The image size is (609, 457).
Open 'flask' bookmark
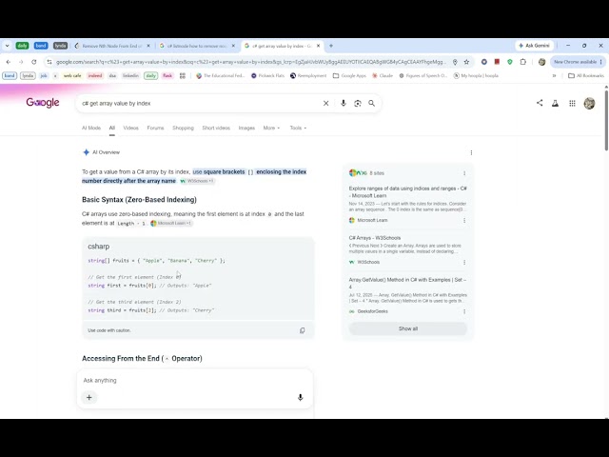pyautogui.click(x=167, y=76)
